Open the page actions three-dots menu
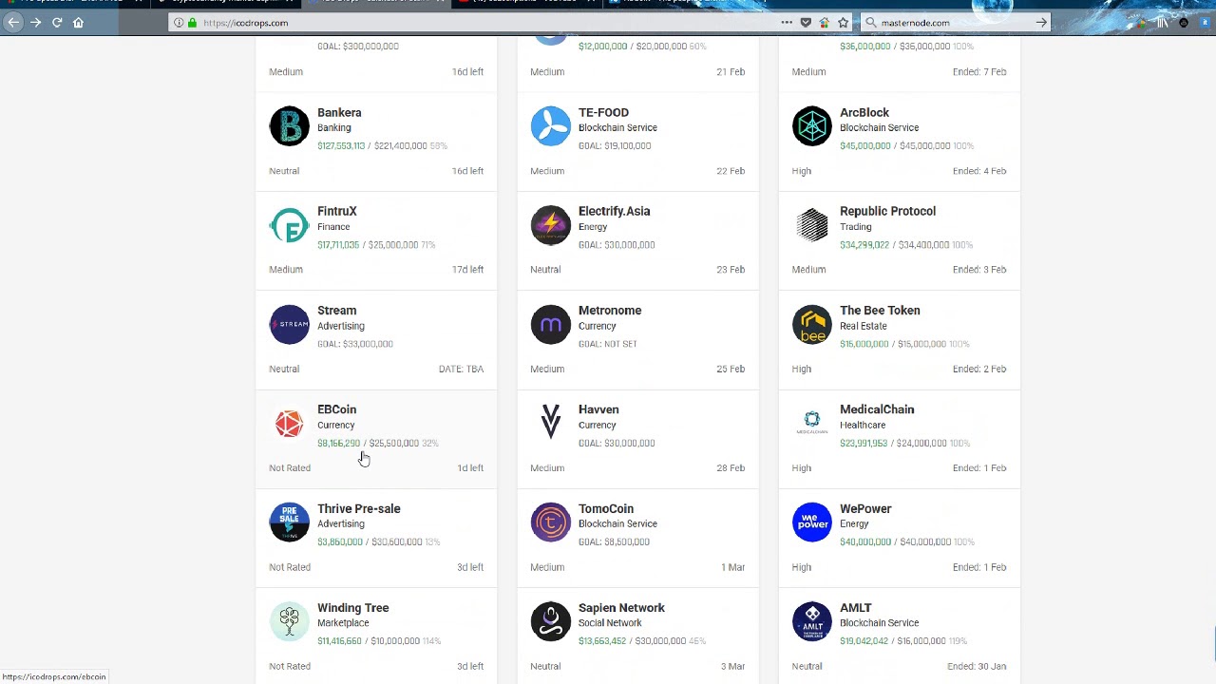 pyautogui.click(x=787, y=22)
